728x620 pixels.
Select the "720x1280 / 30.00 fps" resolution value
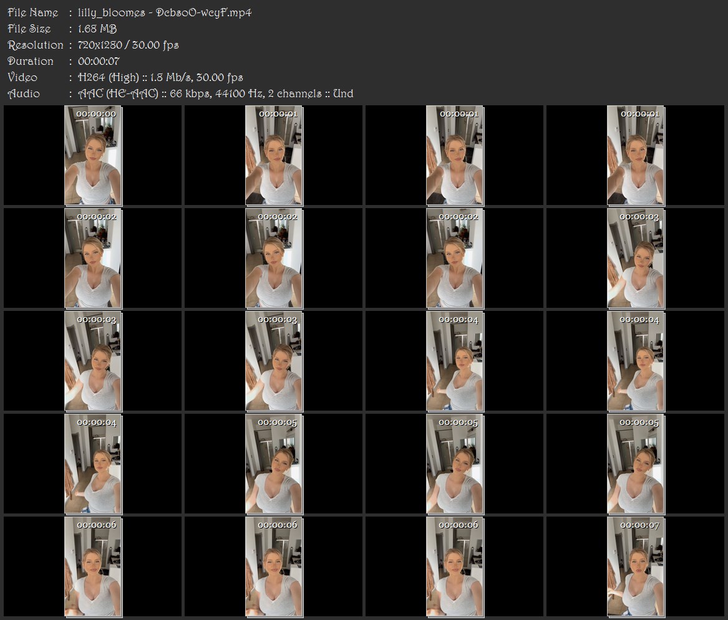pos(128,45)
